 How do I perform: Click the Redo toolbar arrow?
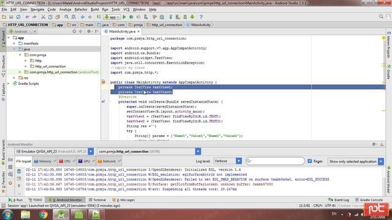click(34, 17)
